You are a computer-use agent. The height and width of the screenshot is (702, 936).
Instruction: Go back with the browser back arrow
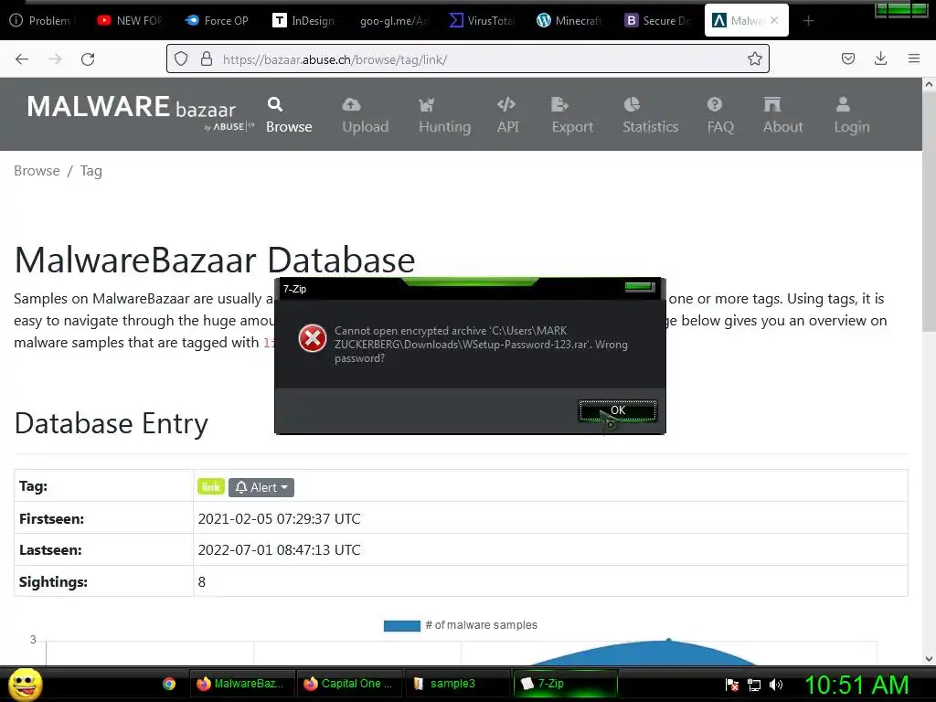[x=22, y=59]
